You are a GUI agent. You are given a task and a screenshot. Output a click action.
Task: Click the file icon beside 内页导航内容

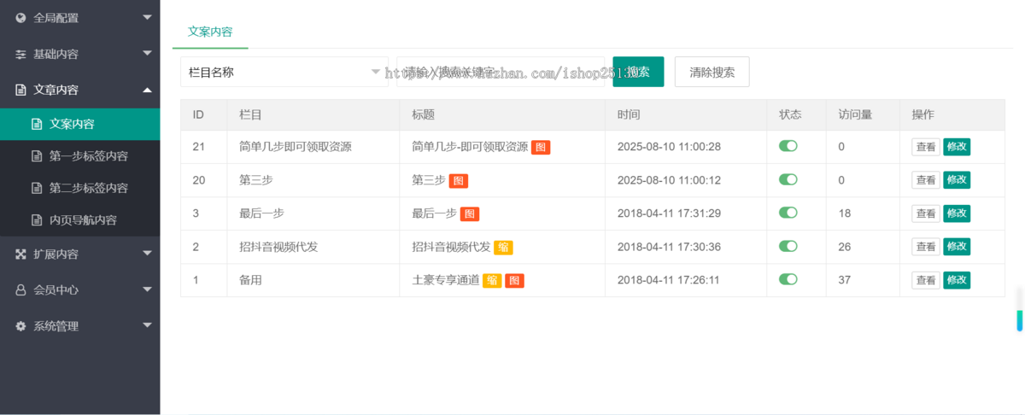[x=37, y=220]
